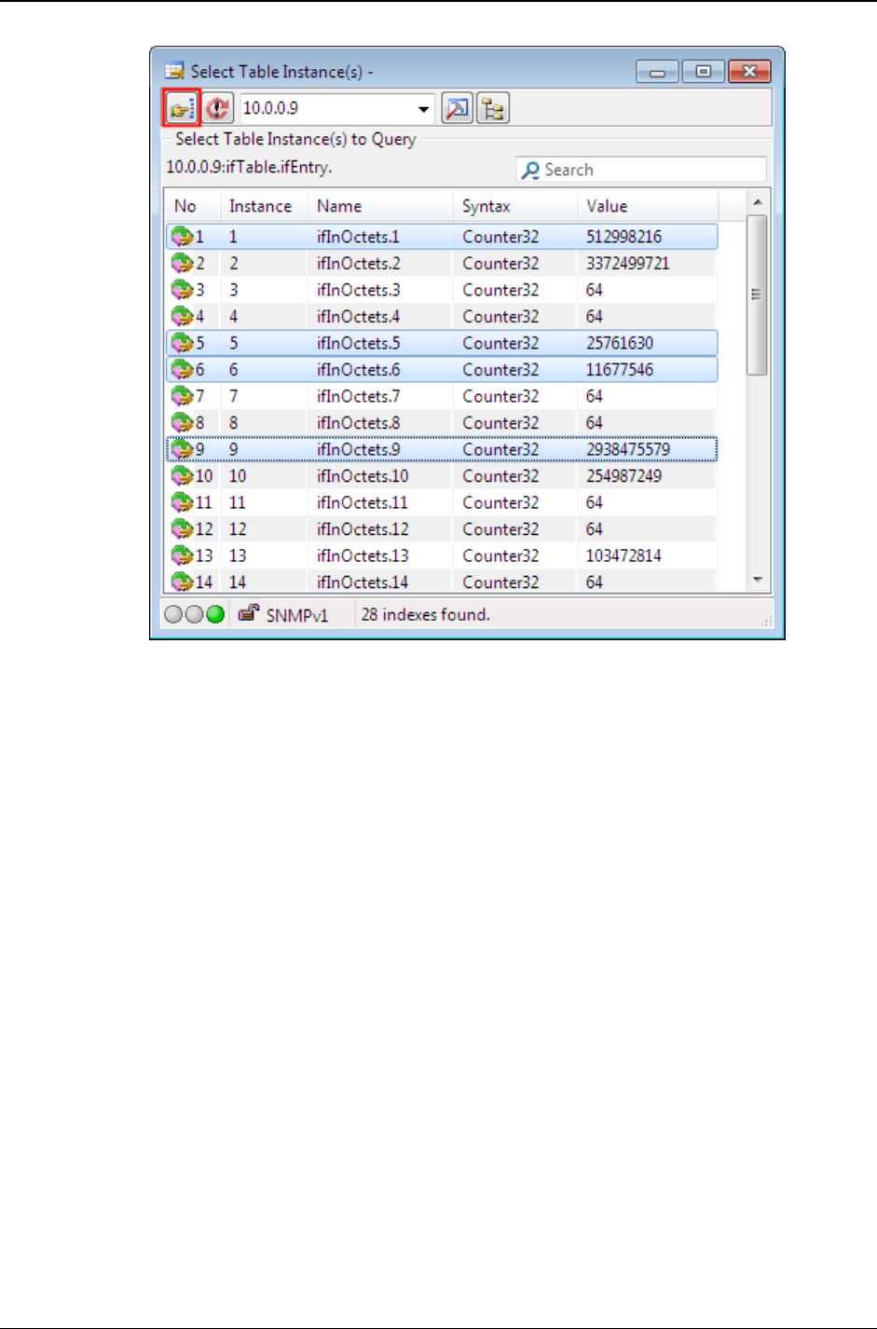This screenshot has height=1329, width=877.
Task: Click the icon of row 14
Action: coord(182,582)
